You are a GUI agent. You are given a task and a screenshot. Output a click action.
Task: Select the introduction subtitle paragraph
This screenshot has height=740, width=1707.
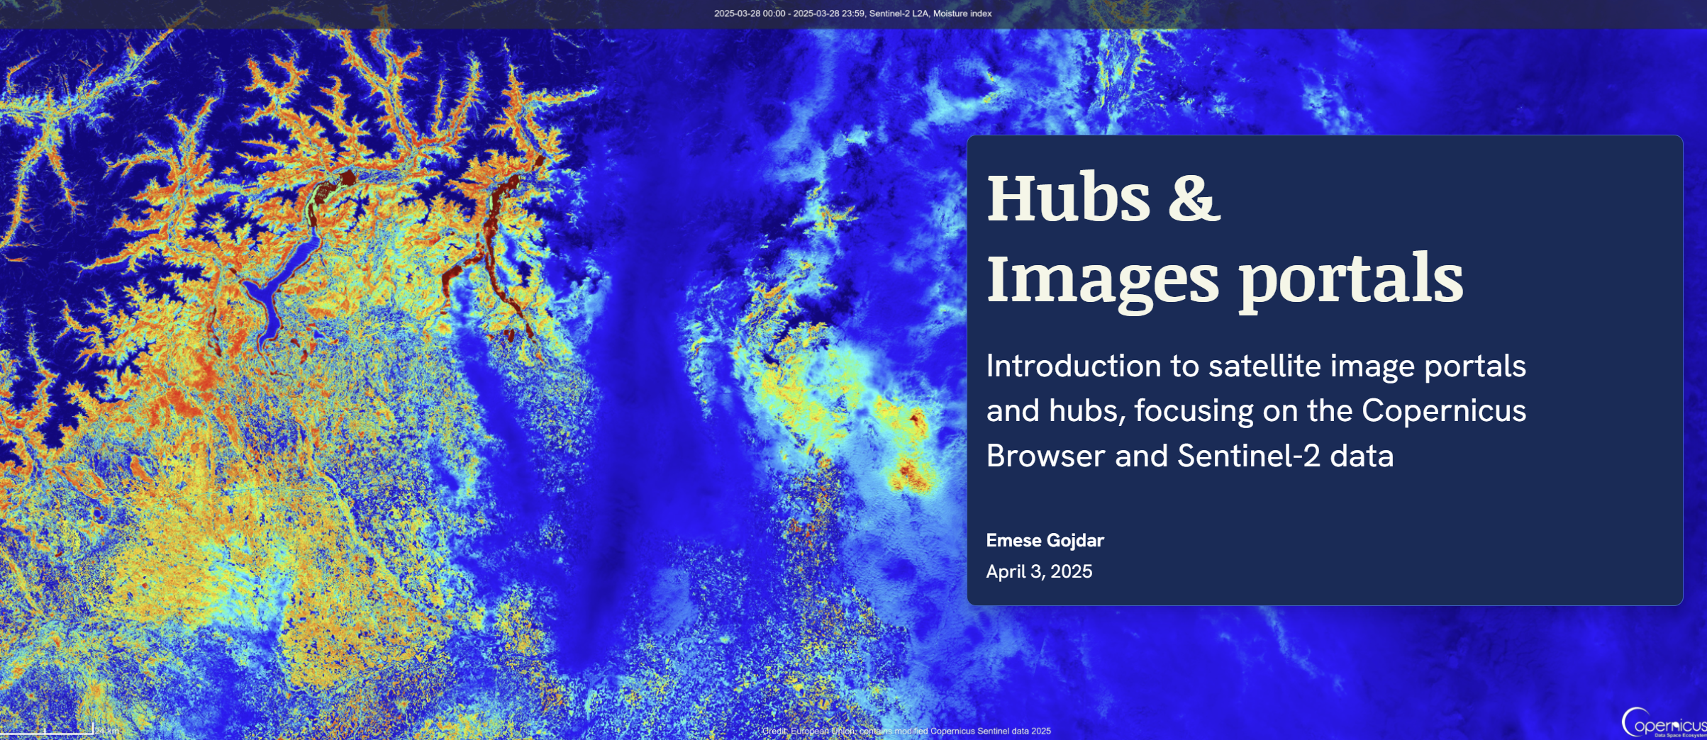pos(1256,411)
